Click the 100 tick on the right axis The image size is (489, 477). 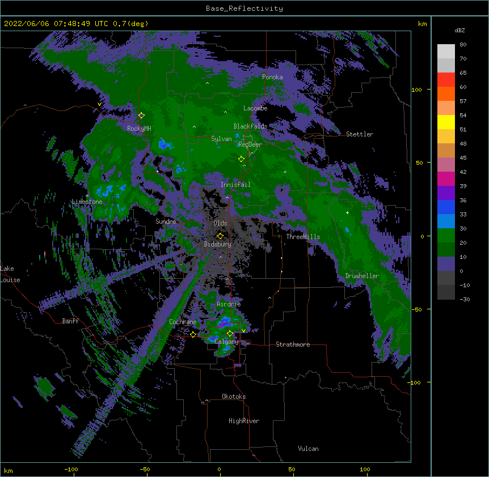pyautogui.click(x=416, y=90)
